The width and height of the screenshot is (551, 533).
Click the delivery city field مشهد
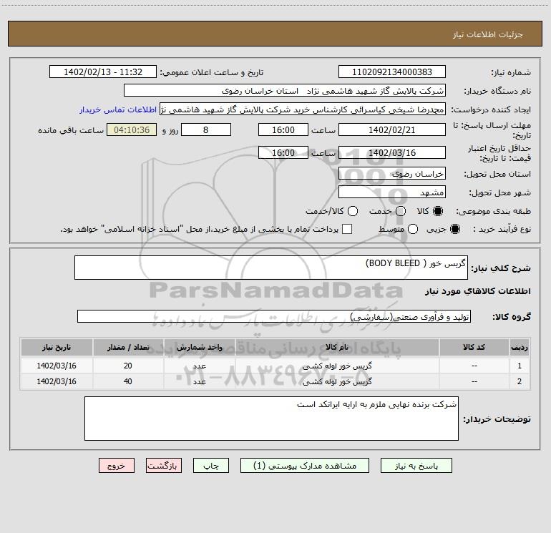[x=392, y=192]
